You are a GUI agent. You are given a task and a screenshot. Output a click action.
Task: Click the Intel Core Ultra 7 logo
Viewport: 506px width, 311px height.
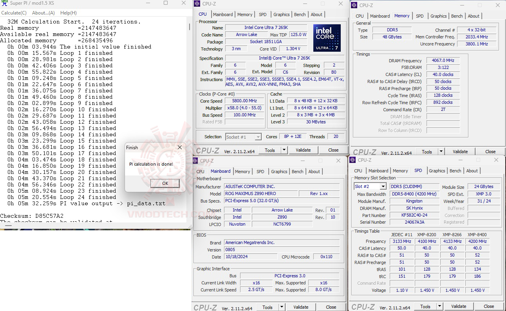(x=327, y=38)
